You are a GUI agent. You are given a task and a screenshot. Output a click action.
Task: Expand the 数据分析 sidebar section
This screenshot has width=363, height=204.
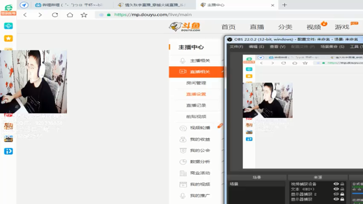click(223, 161)
